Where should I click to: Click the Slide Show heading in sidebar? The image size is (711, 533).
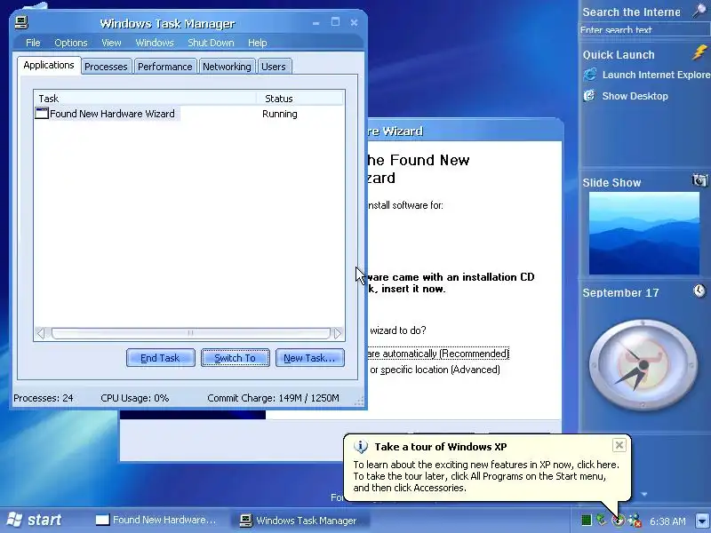click(x=611, y=183)
